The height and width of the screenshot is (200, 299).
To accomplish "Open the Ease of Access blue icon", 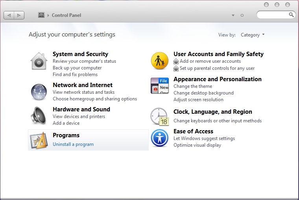I will [160, 138].
